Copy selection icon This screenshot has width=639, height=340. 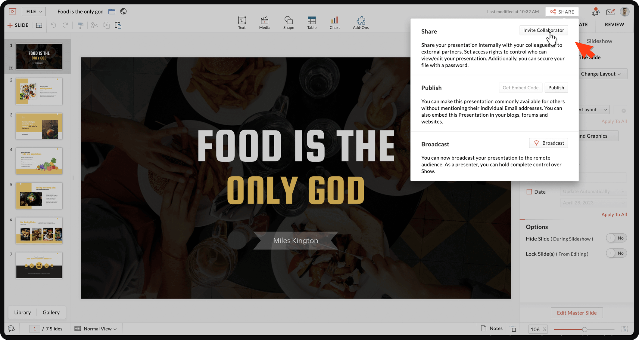coord(106,25)
